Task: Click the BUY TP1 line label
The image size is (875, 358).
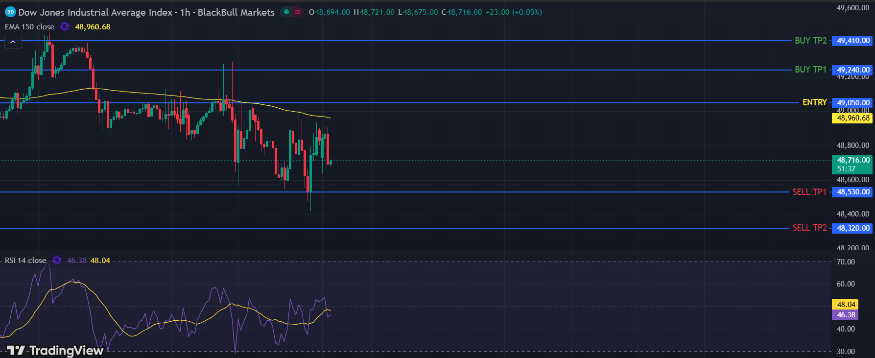Action: (810, 70)
